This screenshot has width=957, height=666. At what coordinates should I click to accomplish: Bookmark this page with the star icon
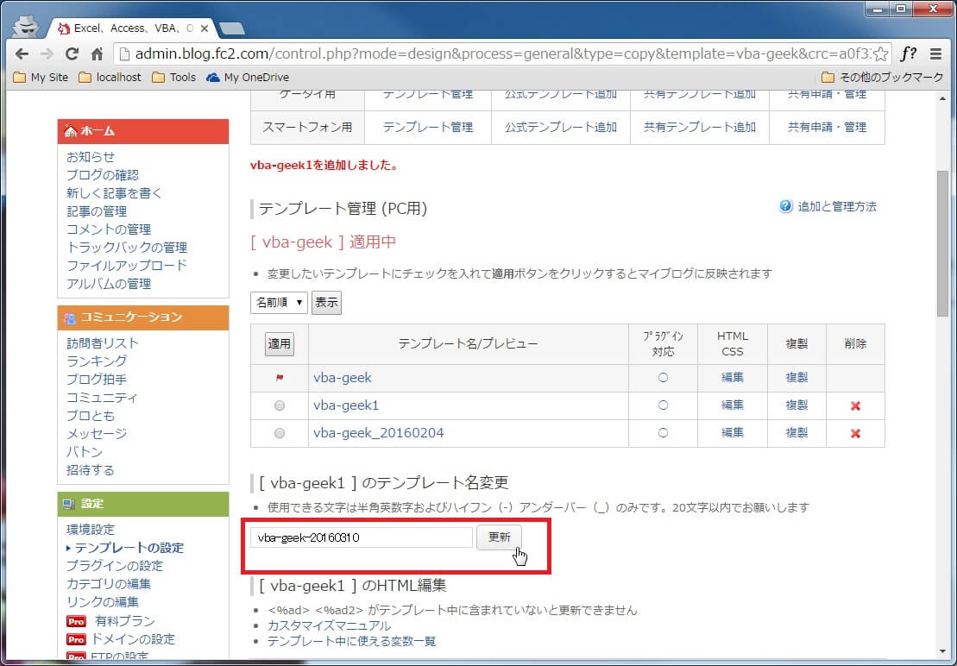[x=879, y=53]
